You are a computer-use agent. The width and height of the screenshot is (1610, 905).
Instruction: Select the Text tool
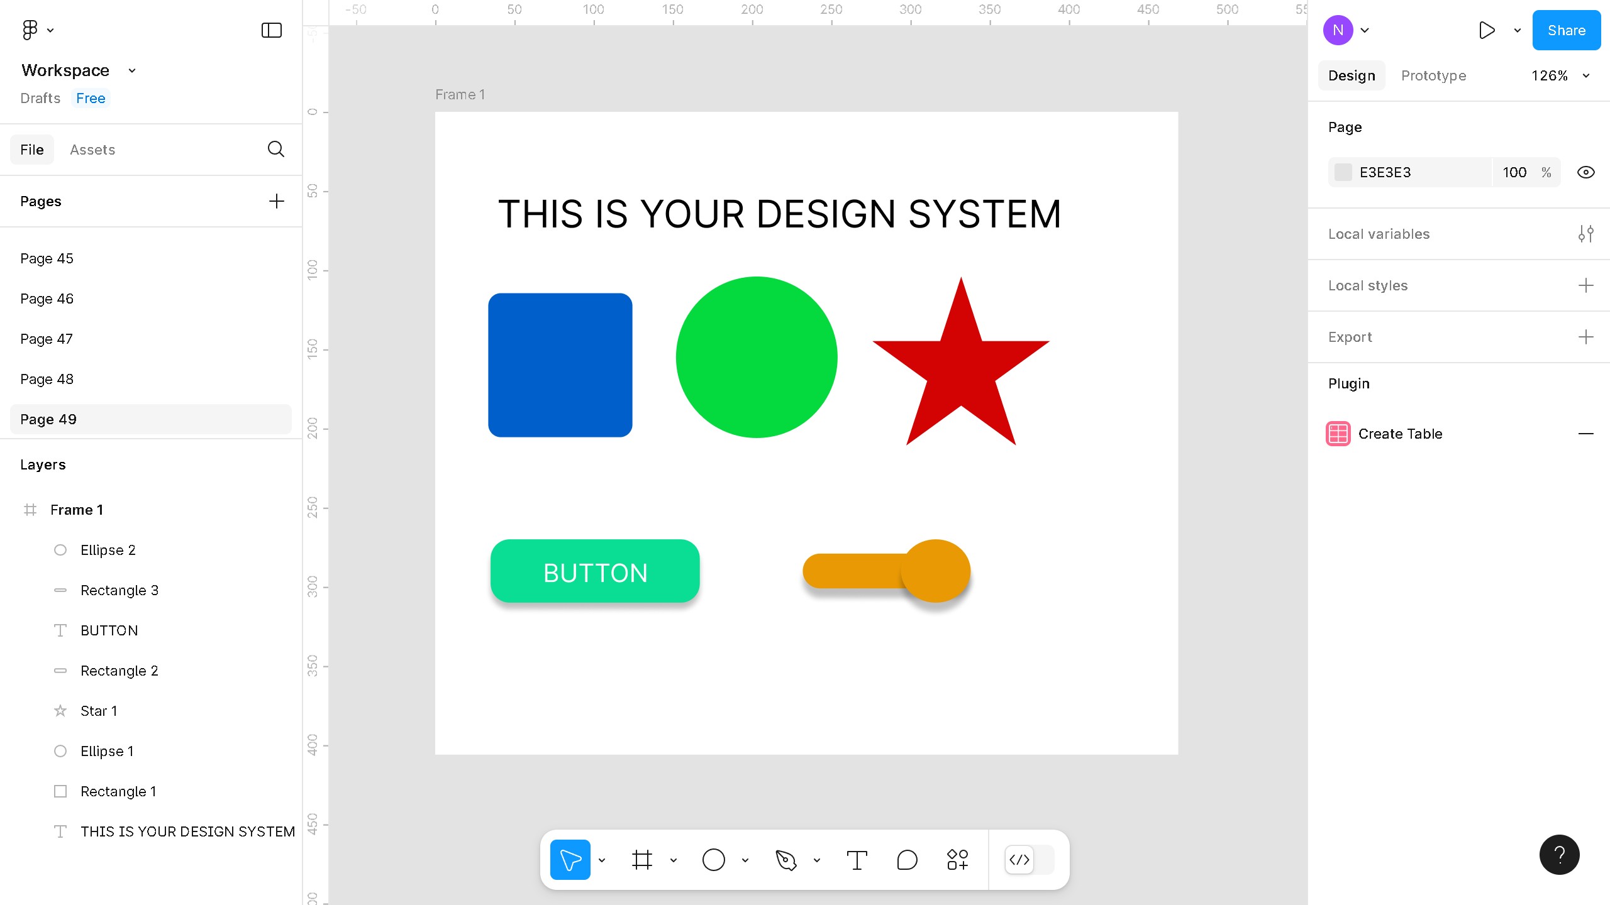(857, 860)
